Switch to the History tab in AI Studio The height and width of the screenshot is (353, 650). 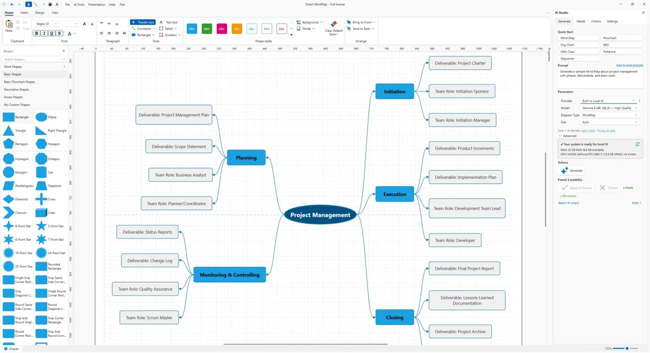[596, 21]
